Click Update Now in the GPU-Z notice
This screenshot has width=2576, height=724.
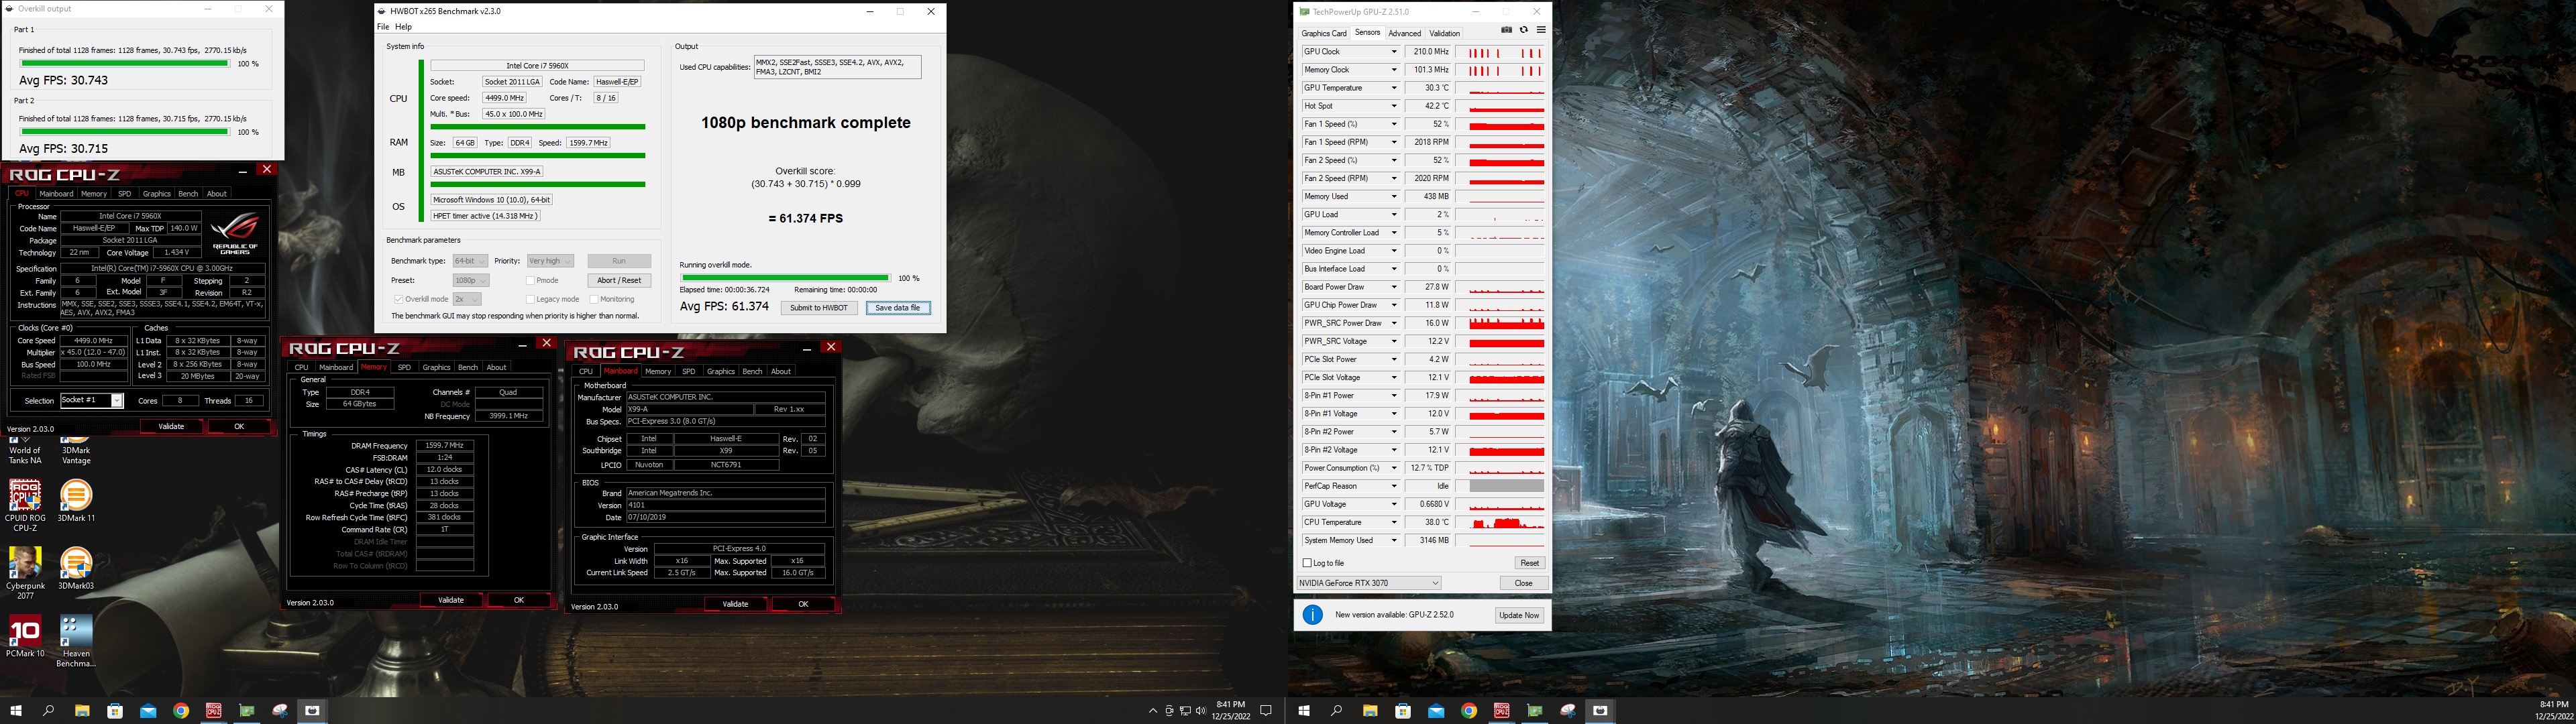click(1519, 615)
